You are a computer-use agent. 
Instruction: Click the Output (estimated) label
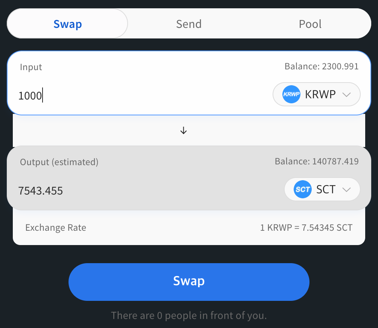click(x=59, y=162)
